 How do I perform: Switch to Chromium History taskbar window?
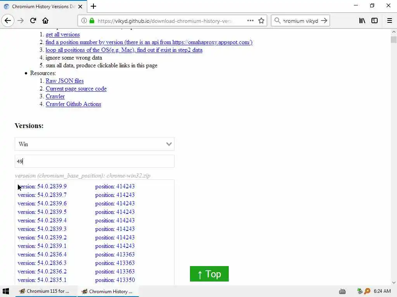[108, 291]
